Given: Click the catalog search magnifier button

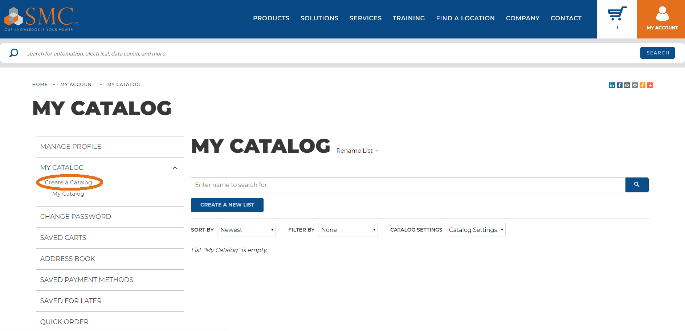Looking at the screenshot, I should click(x=636, y=185).
